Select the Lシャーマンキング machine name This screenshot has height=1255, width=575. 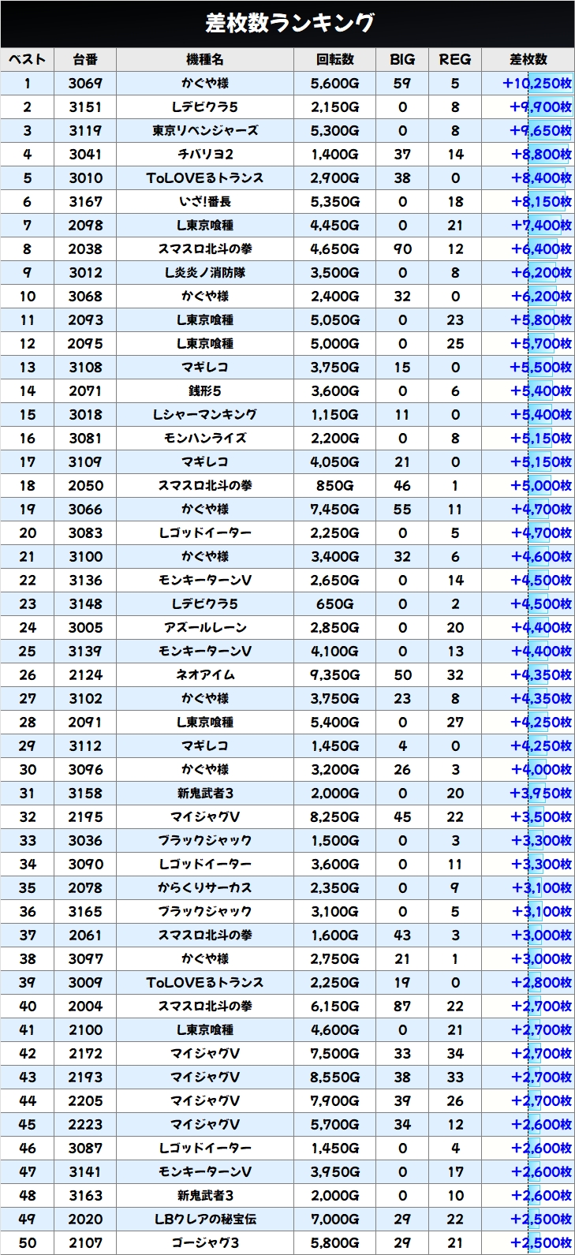point(205,415)
